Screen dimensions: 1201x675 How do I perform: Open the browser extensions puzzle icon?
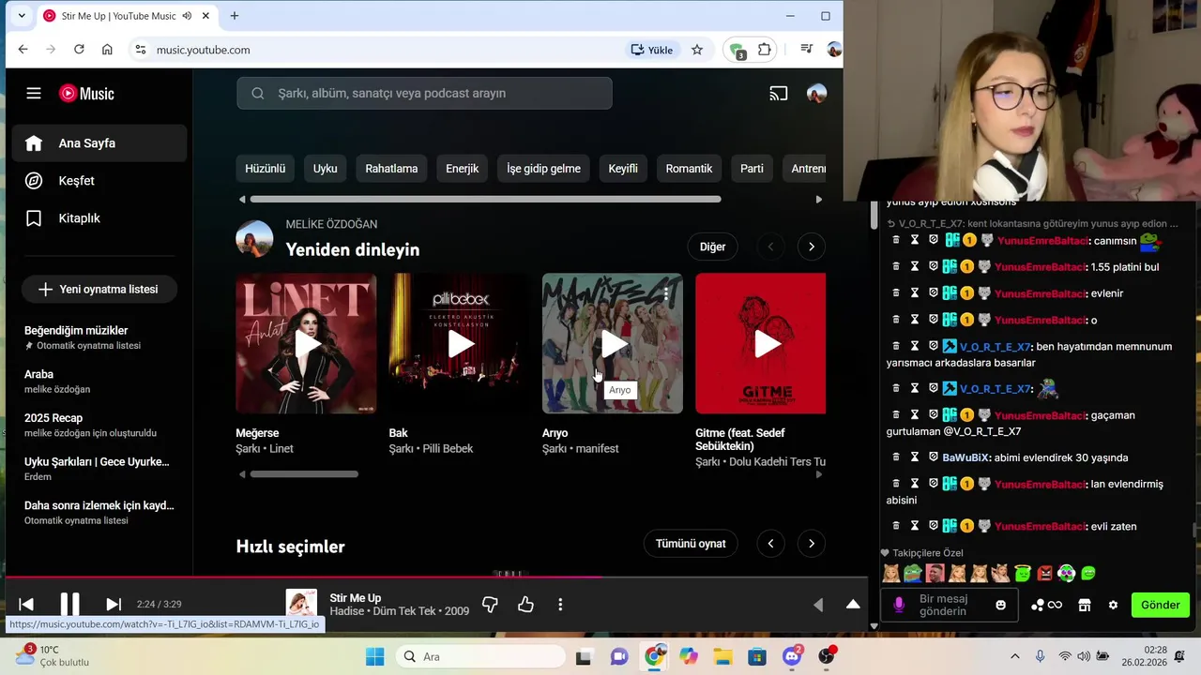coord(765,50)
